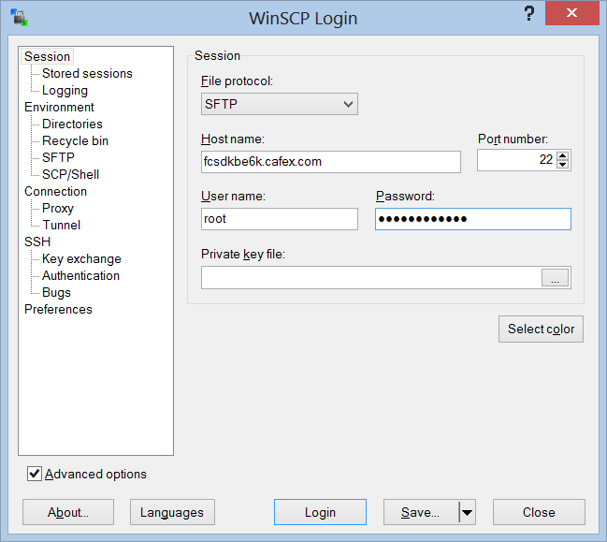The height and width of the screenshot is (542, 607).
Task: Open Authentication settings page
Action: tap(80, 275)
